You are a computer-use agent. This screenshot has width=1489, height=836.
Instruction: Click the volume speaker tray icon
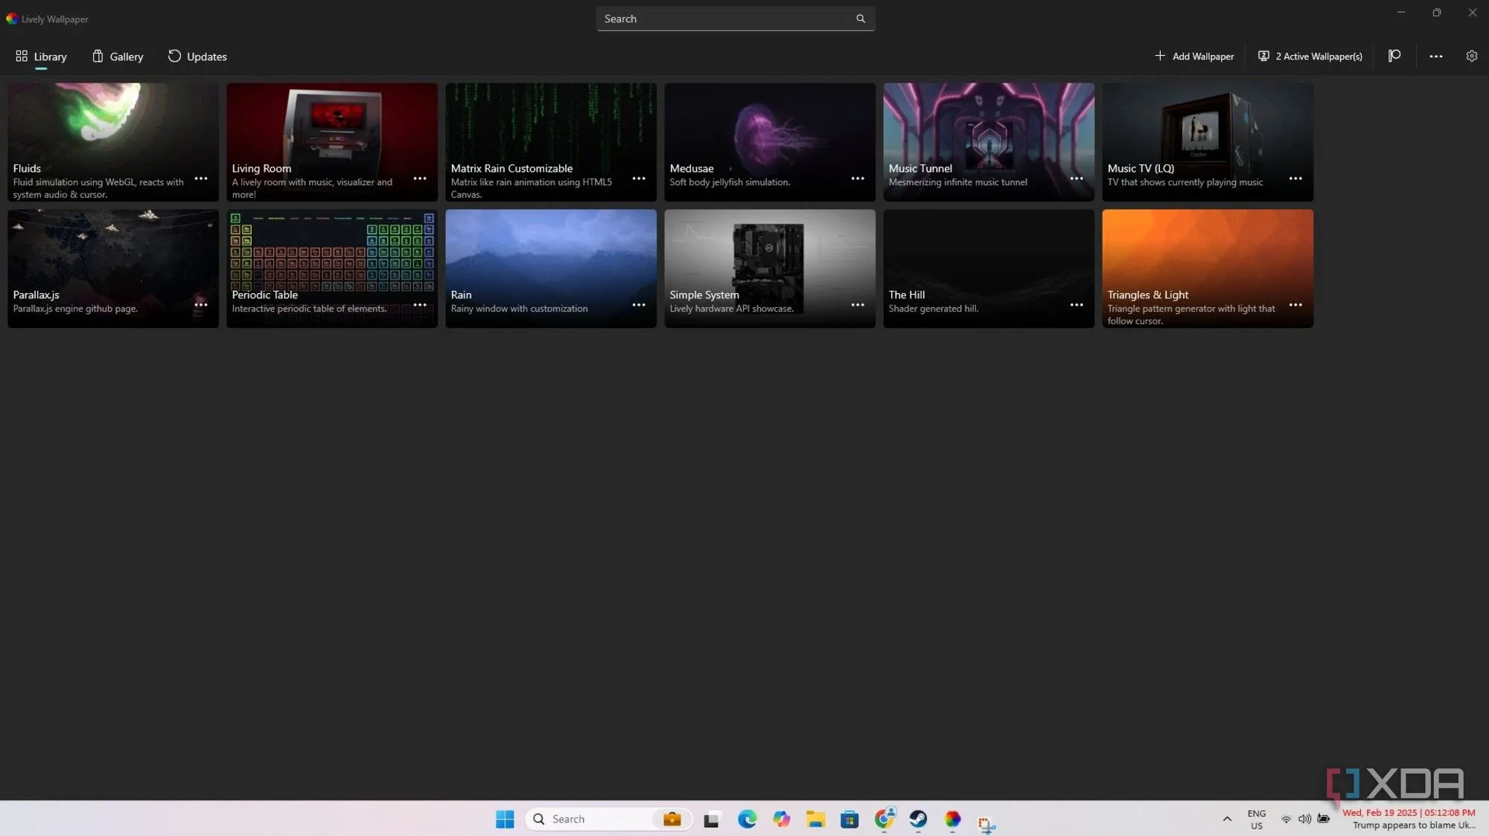[x=1304, y=819]
